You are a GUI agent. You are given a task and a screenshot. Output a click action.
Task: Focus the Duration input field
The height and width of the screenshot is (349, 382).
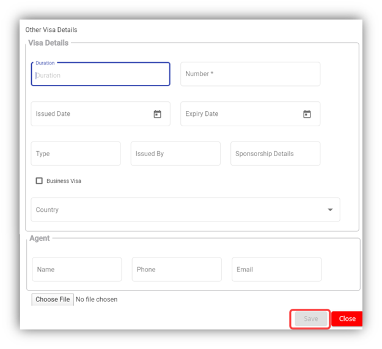tap(100, 75)
